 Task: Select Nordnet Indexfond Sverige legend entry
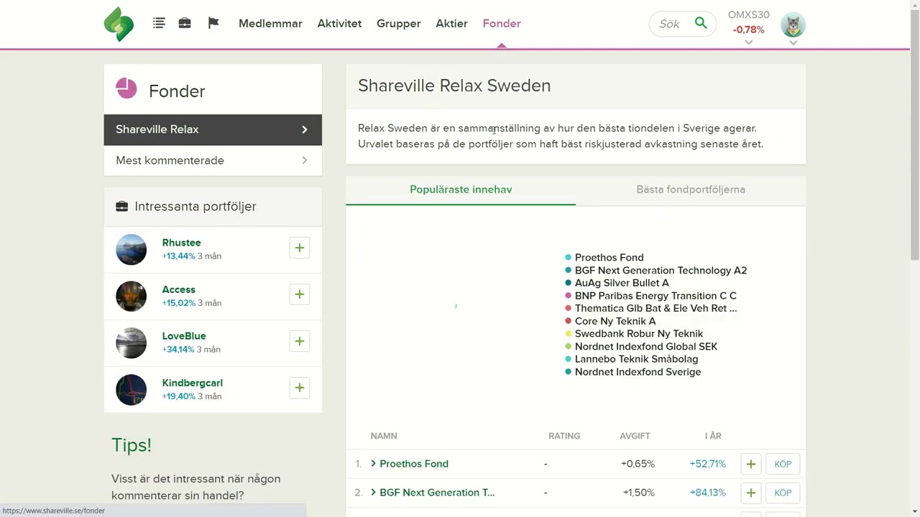[x=638, y=372]
